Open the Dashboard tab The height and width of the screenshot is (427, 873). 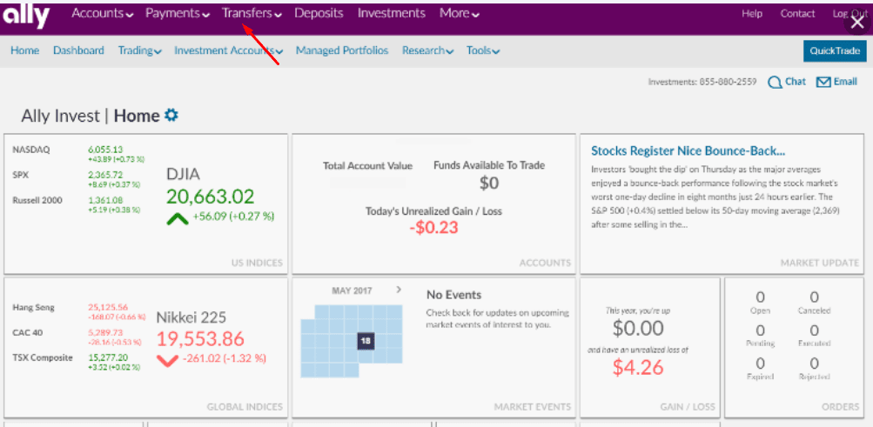[78, 50]
